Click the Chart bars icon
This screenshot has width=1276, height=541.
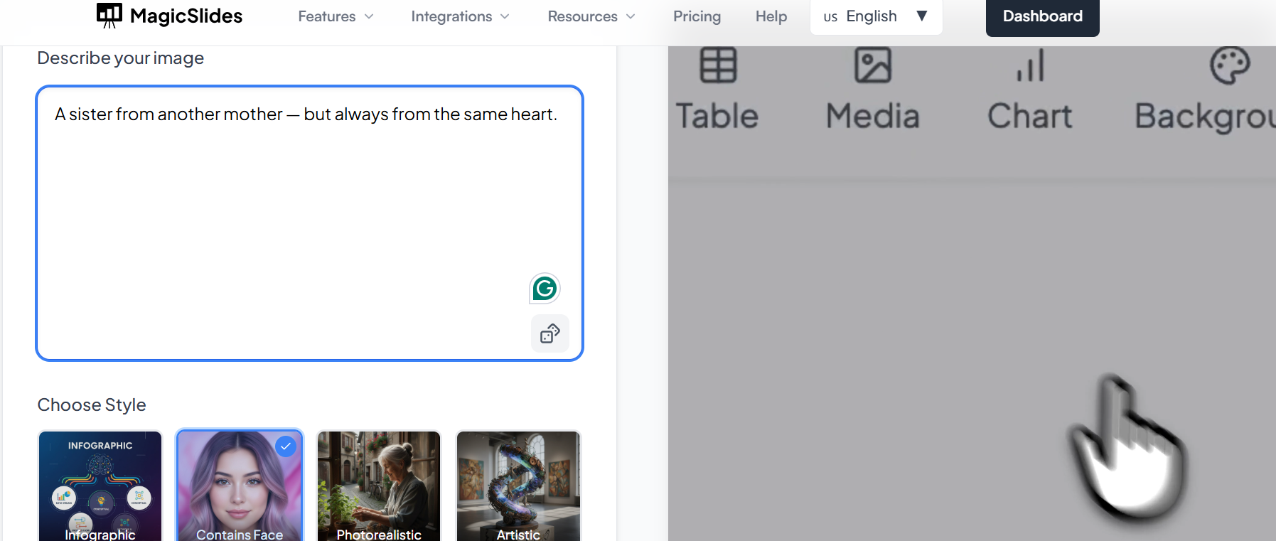(1030, 65)
